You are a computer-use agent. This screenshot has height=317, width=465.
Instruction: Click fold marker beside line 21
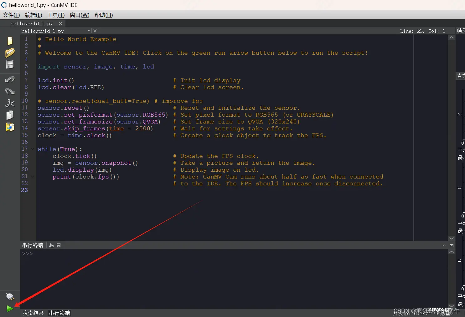(32, 177)
